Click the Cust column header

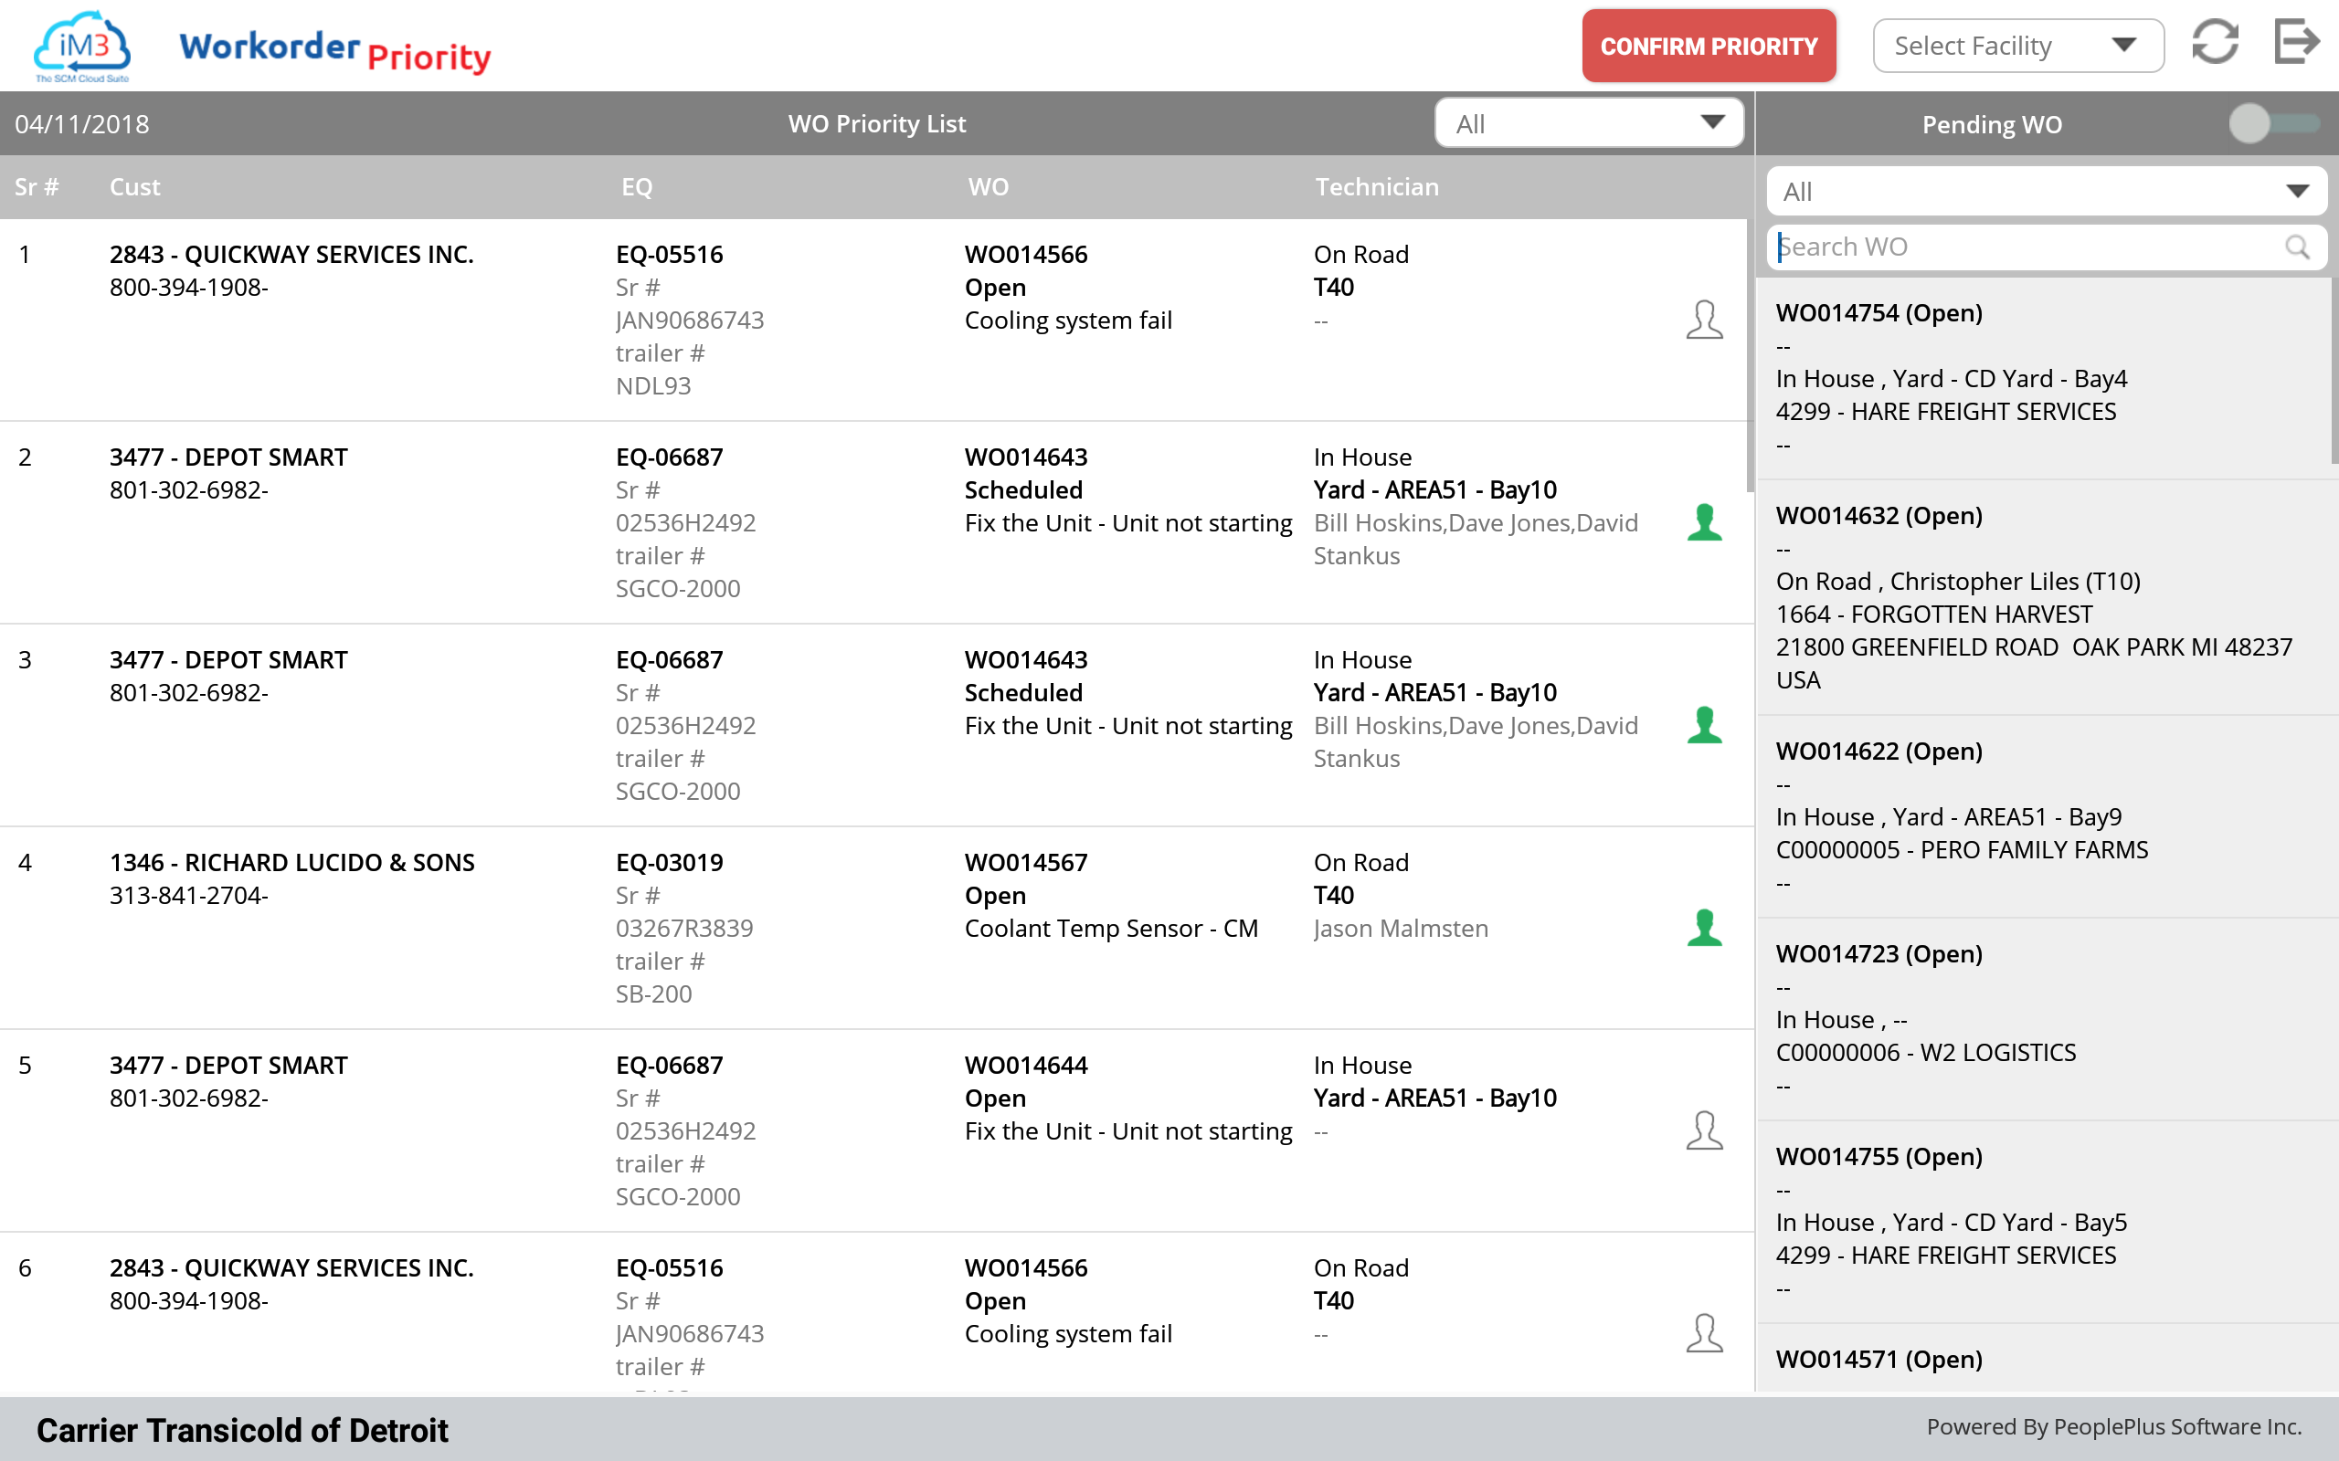[134, 186]
